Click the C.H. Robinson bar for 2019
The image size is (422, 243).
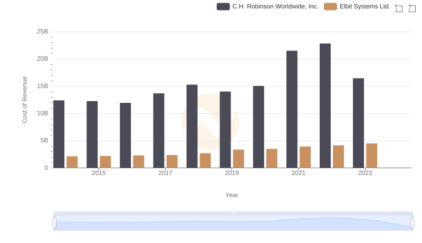[225, 130]
